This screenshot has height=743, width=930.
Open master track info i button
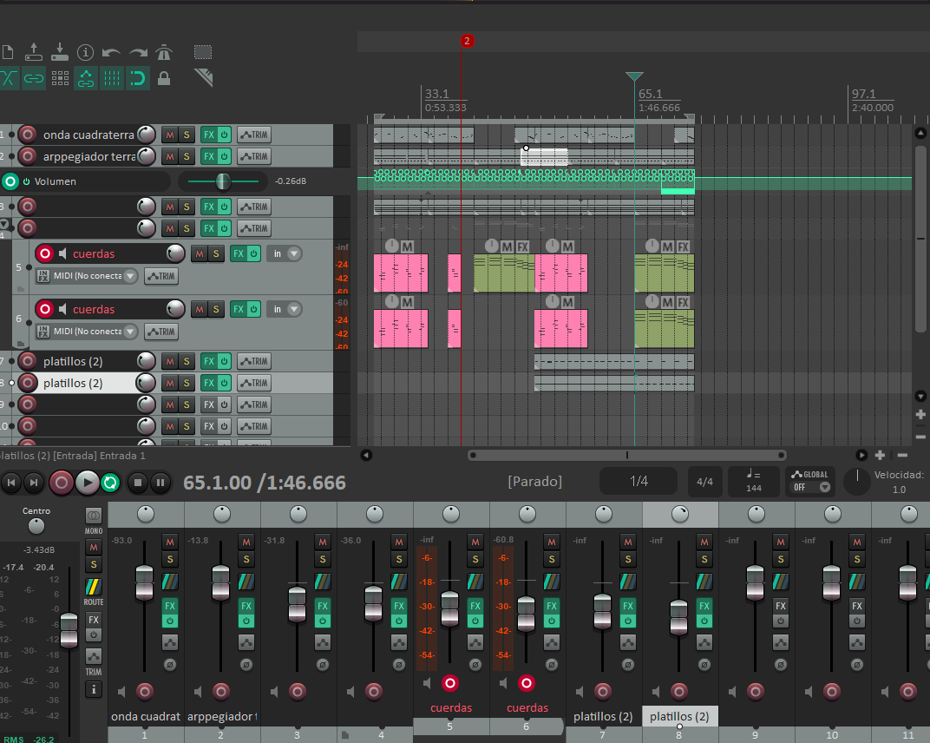pos(94,689)
